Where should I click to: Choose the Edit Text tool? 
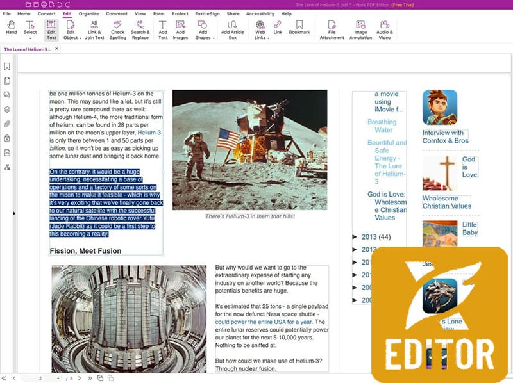tap(51, 30)
